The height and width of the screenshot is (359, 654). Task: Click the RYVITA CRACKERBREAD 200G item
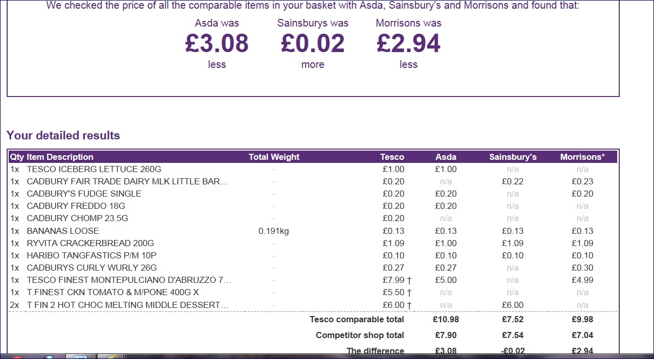[x=90, y=243]
